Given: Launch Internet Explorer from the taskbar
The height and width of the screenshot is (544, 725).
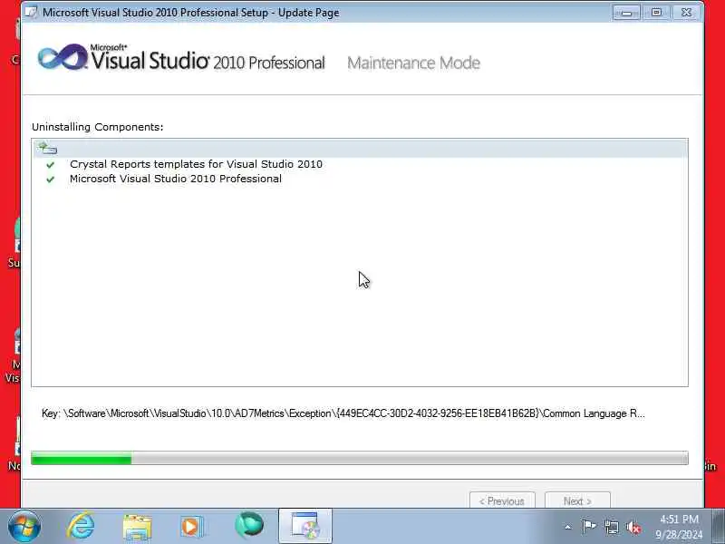Looking at the screenshot, I should pos(81,526).
